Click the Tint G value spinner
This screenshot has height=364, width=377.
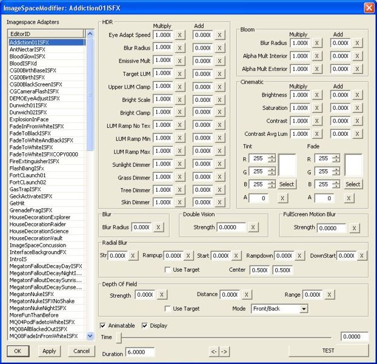[x=272, y=172]
